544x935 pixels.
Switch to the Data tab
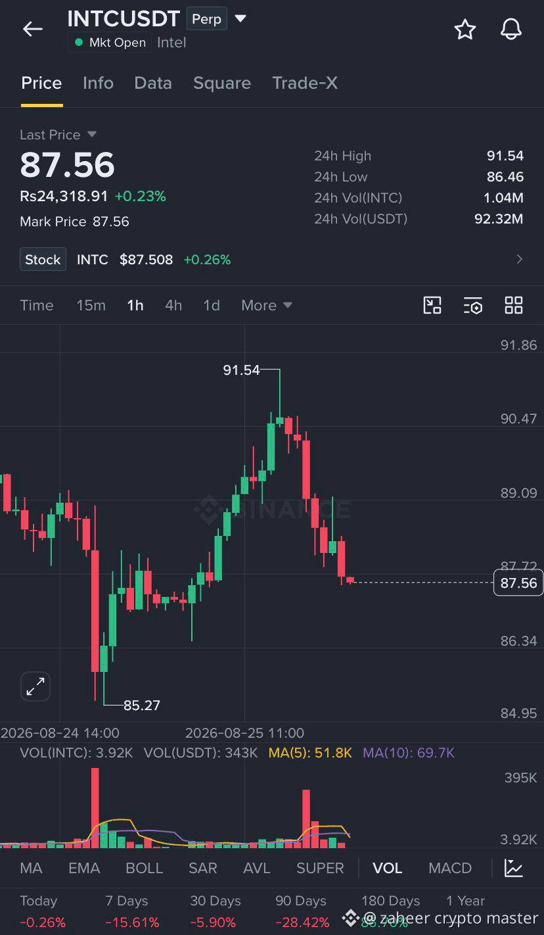tap(153, 83)
